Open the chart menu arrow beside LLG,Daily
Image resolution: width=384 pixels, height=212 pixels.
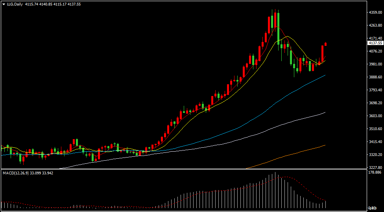[4, 4]
